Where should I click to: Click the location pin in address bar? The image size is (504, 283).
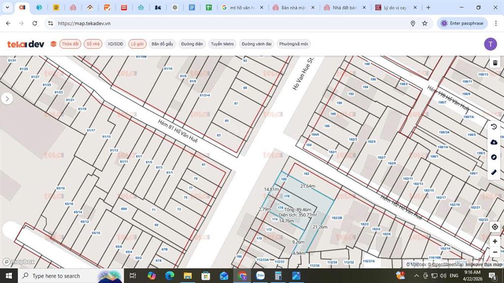click(x=413, y=23)
